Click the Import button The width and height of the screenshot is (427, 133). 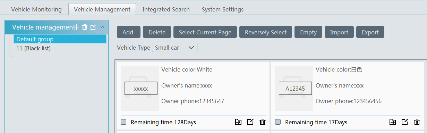pyautogui.click(x=339, y=32)
